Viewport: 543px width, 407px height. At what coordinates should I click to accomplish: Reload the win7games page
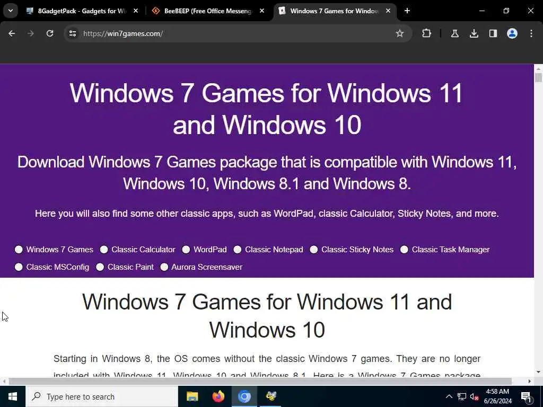(50, 33)
